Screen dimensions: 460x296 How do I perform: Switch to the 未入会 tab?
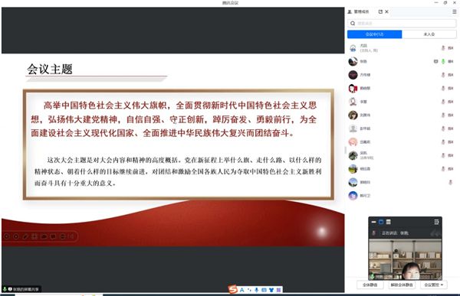coord(429,34)
